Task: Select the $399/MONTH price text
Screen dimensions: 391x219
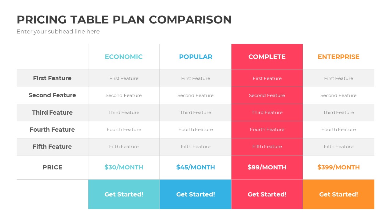Action: click(x=338, y=167)
